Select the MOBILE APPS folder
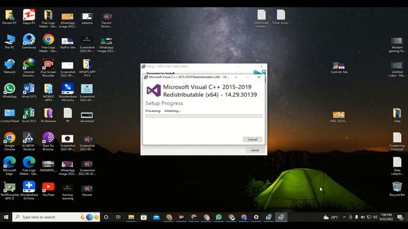This screenshot has height=229, width=408. (x=48, y=92)
